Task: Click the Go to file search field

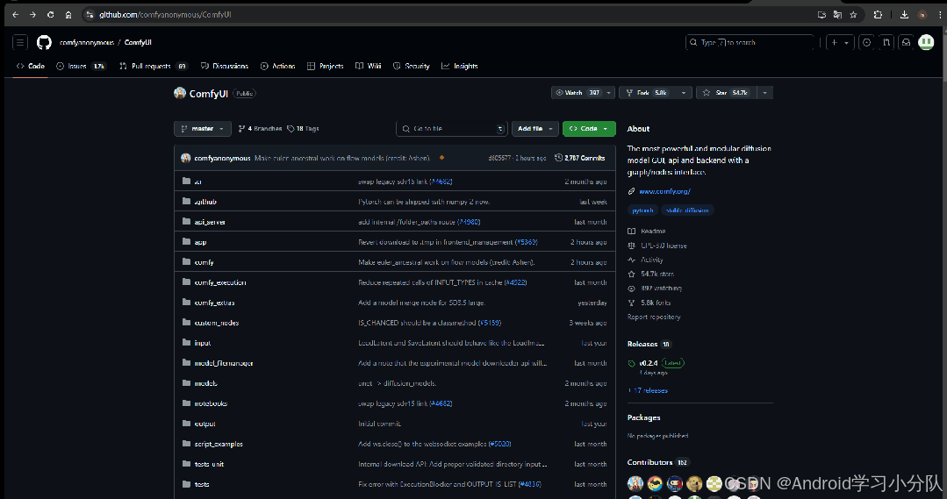Action: [450, 129]
